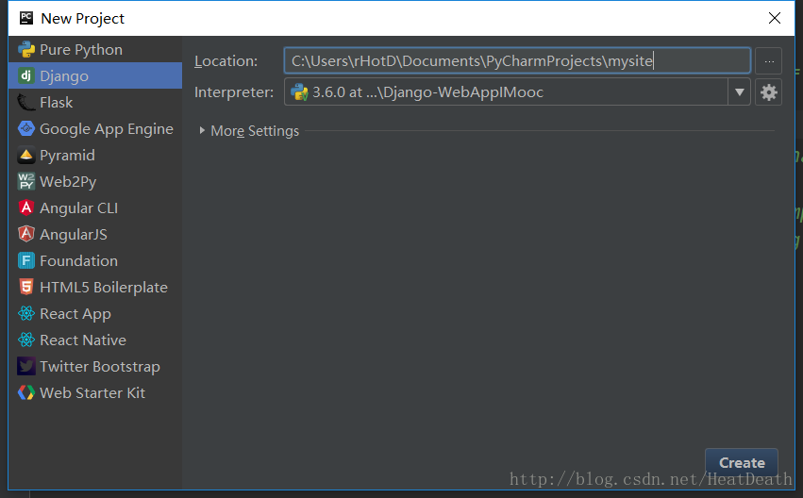This screenshot has width=803, height=498.
Task: Choose Web Starter Kit project type
Action: pos(95,392)
